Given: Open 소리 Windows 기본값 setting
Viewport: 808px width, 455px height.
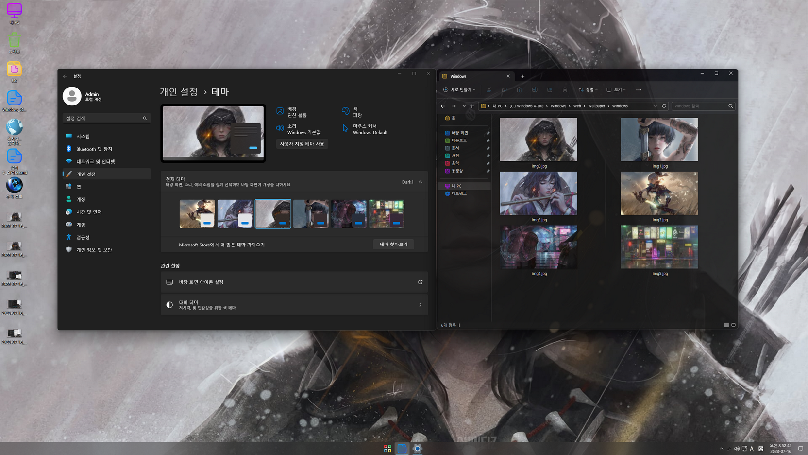Looking at the screenshot, I should click(x=299, y=129).
